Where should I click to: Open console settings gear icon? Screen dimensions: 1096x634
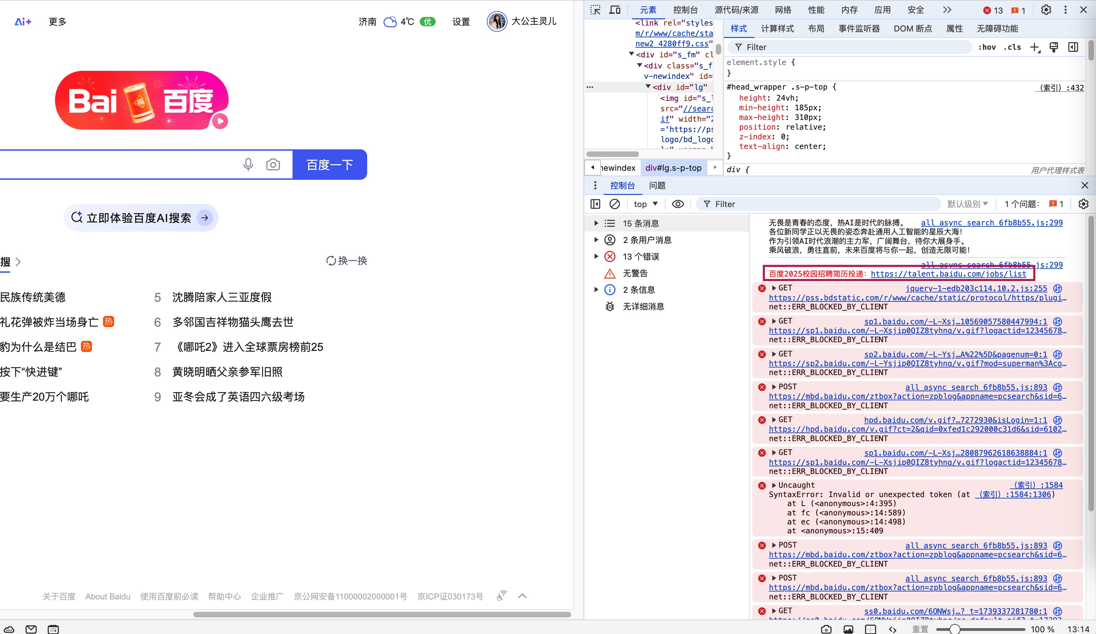click(1084, 204)
